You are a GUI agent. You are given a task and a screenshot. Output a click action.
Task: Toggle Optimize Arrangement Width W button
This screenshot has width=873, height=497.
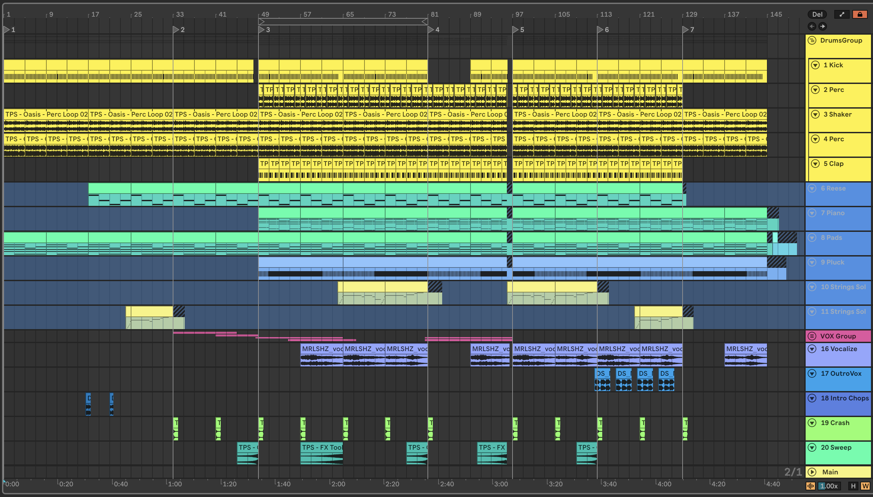[865, 486]
